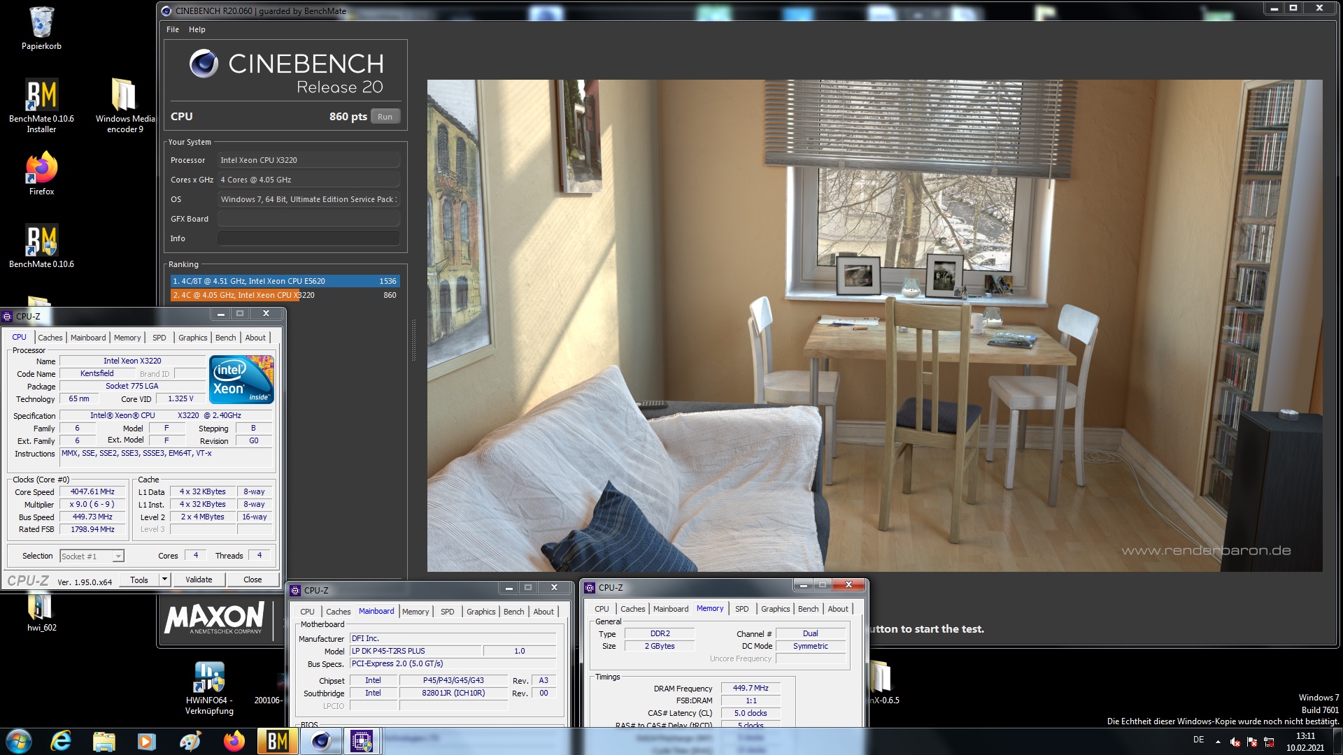This screenshot has width=1343, height=755.
Task: Switch to Caches tab in CPU-Z CPU window
Action: coord(50,338)
